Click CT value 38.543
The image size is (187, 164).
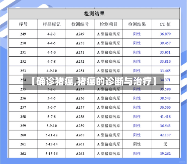165,98
